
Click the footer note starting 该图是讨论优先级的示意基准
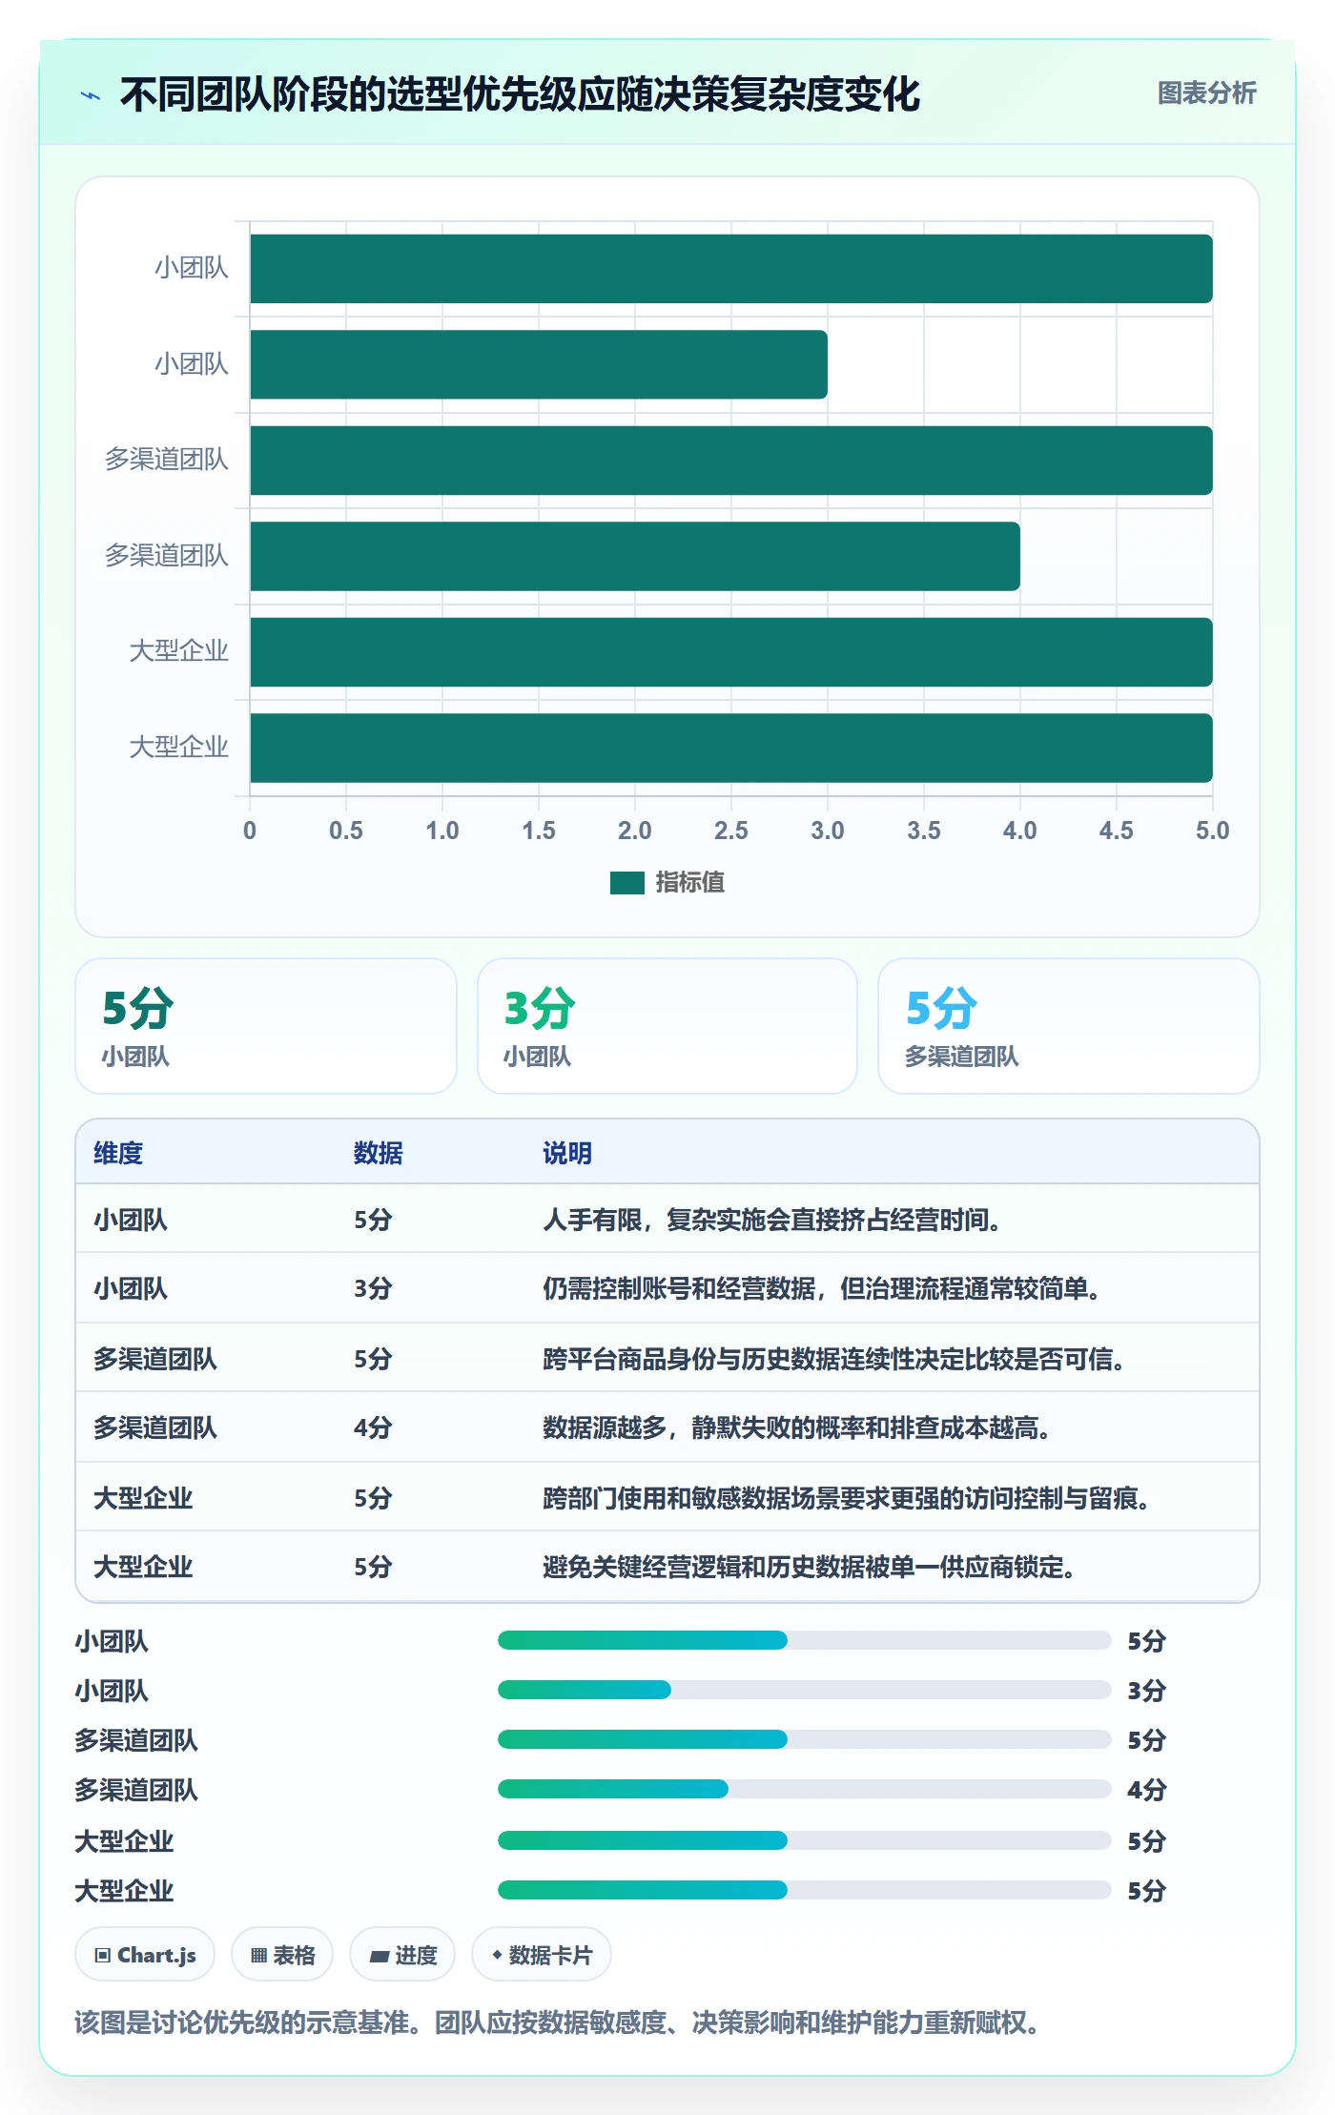click(558, 2023)
